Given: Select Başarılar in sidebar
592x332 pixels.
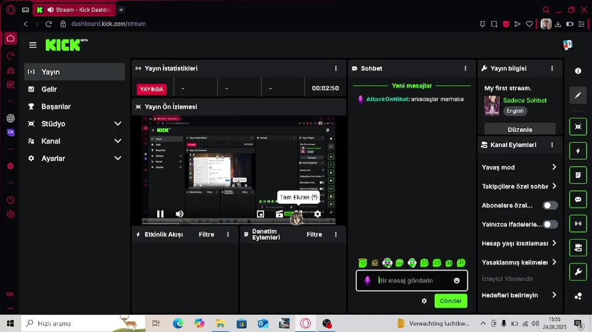Looking at the screenshot, I should click(74, 107).
